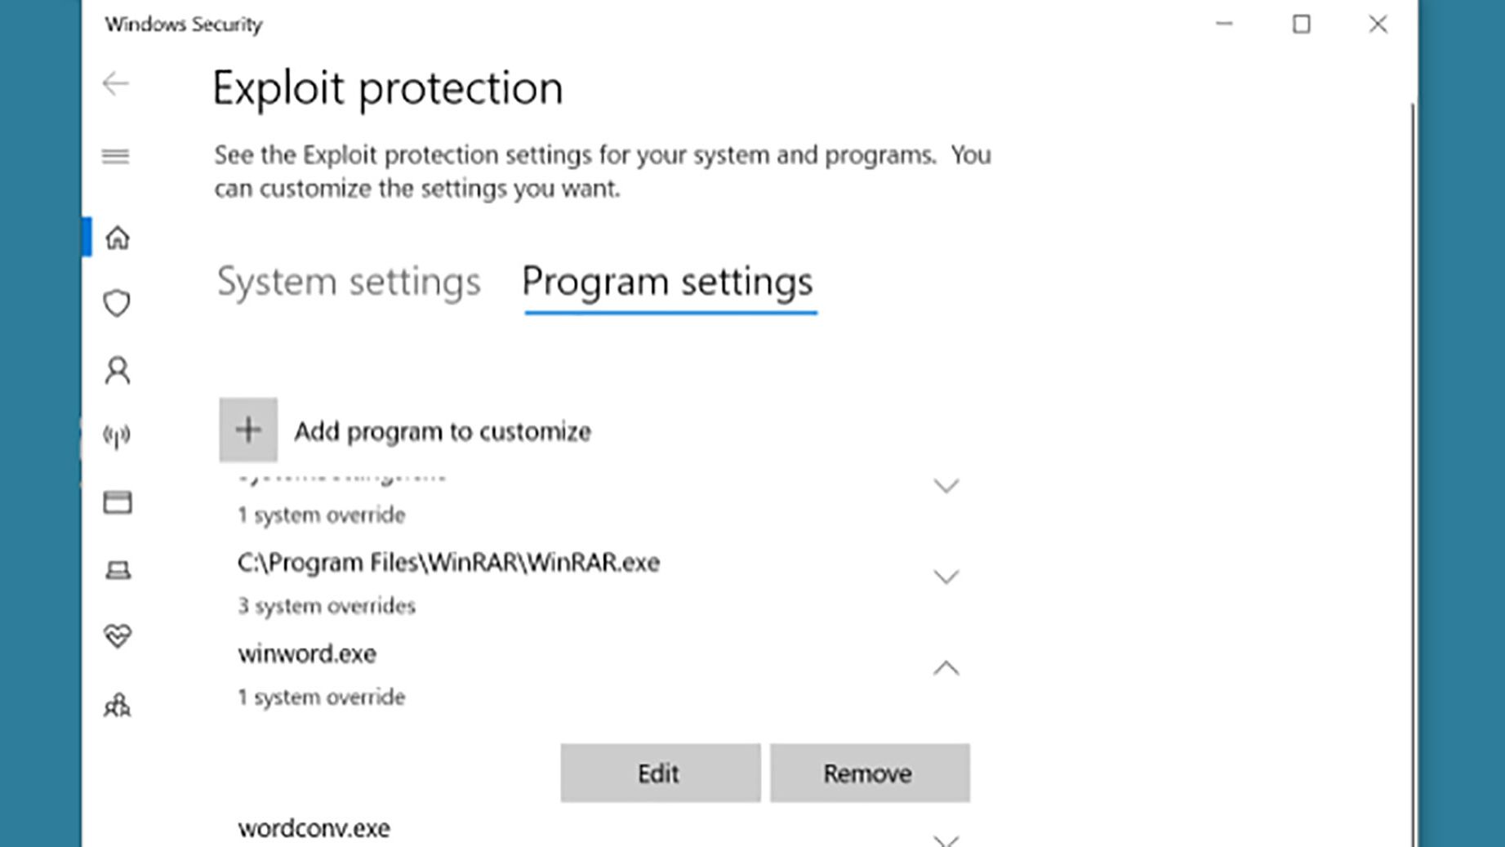1505x847 pixels.
Task: Open Account protection person icon
Action: coord(118,370)
